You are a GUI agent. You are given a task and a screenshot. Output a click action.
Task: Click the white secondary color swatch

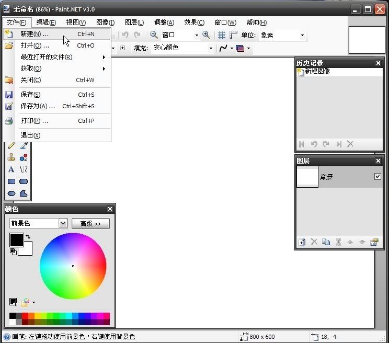(x=28, y=251)
